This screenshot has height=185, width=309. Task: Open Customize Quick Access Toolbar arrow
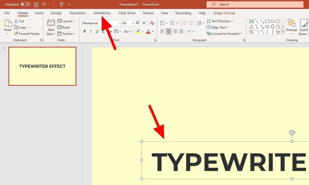pos(69,4)
